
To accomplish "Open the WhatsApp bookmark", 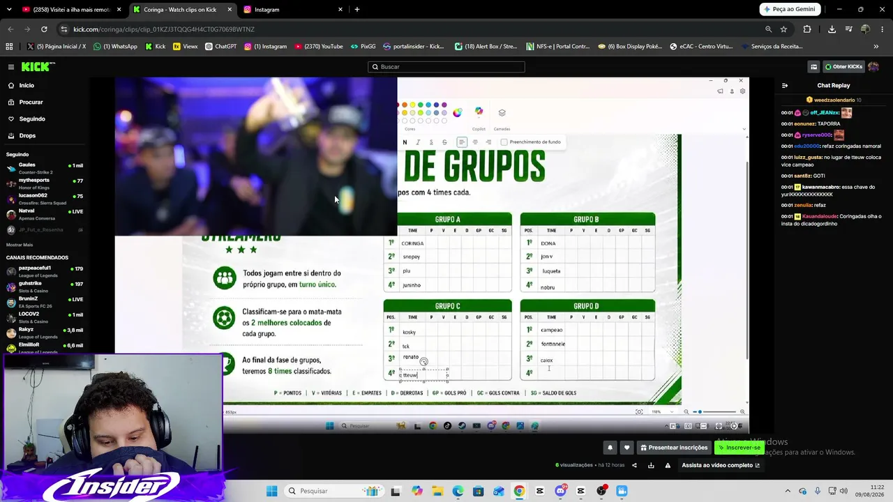I will (115, 47).
